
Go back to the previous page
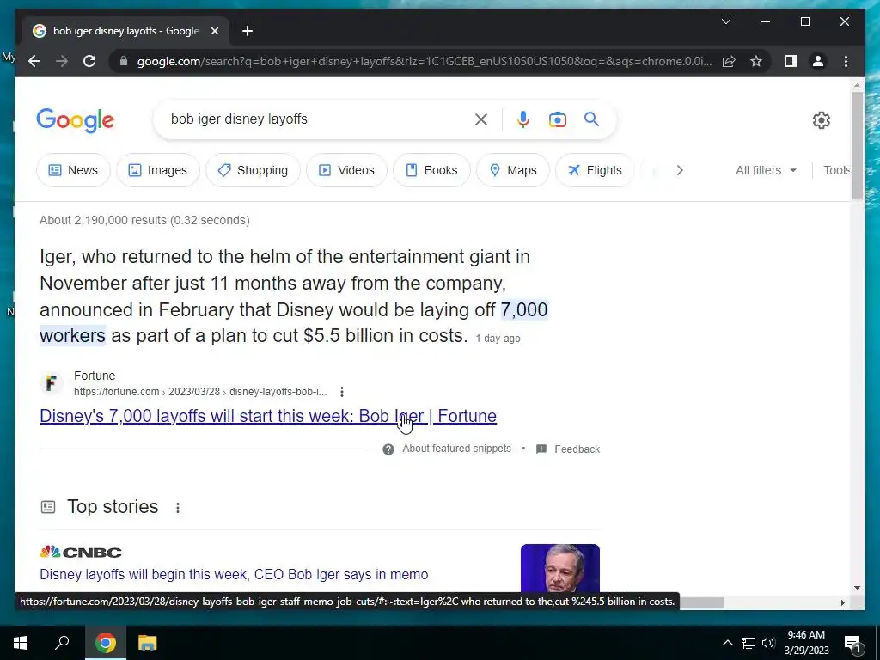[x=34, y=61]
